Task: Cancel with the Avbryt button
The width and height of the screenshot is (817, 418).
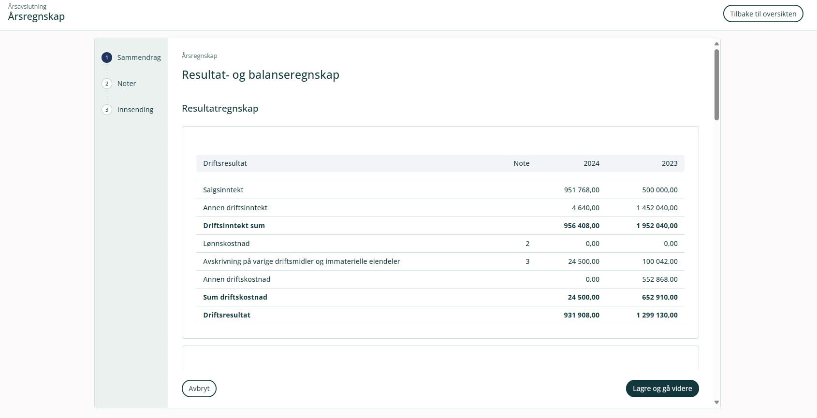Action: click(199, 389)
